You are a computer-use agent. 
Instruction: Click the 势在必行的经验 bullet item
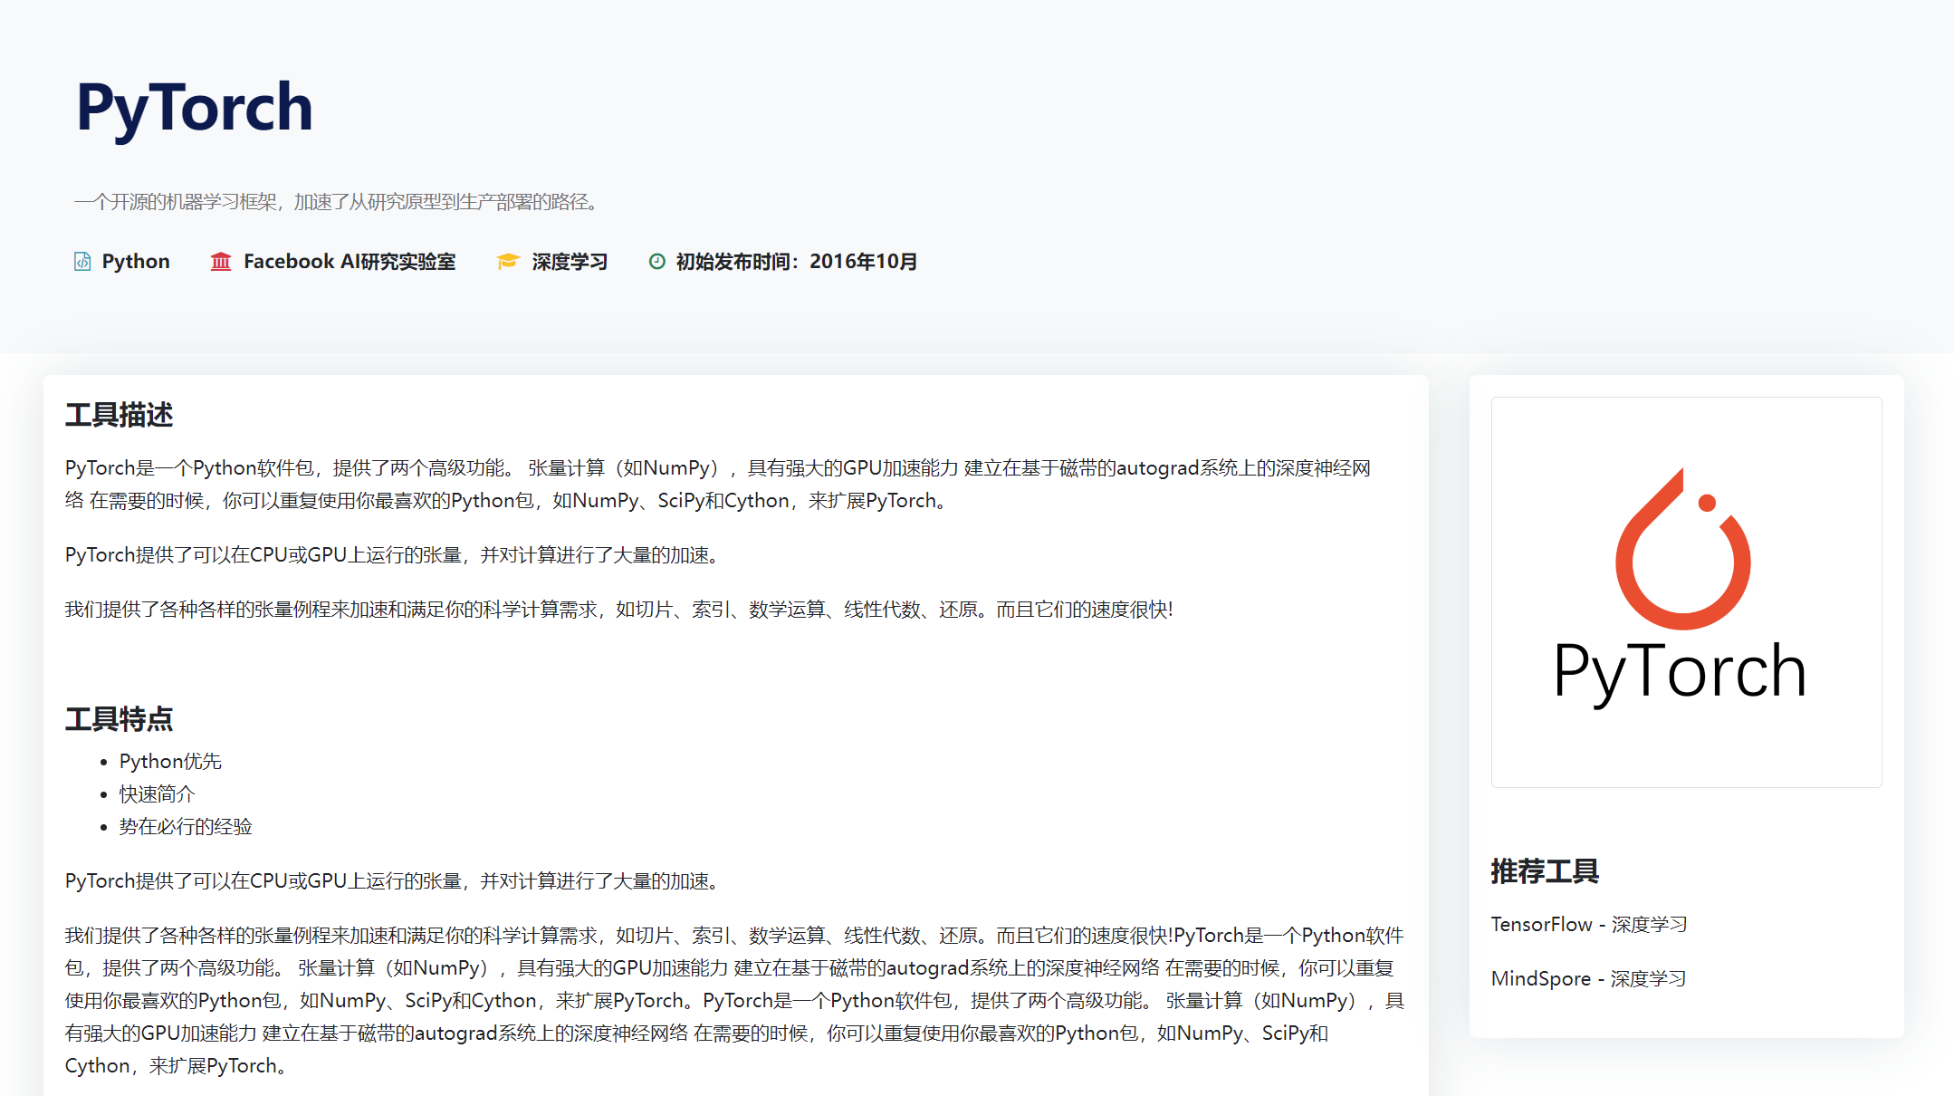pyautogui.click(x=186, y=826)
